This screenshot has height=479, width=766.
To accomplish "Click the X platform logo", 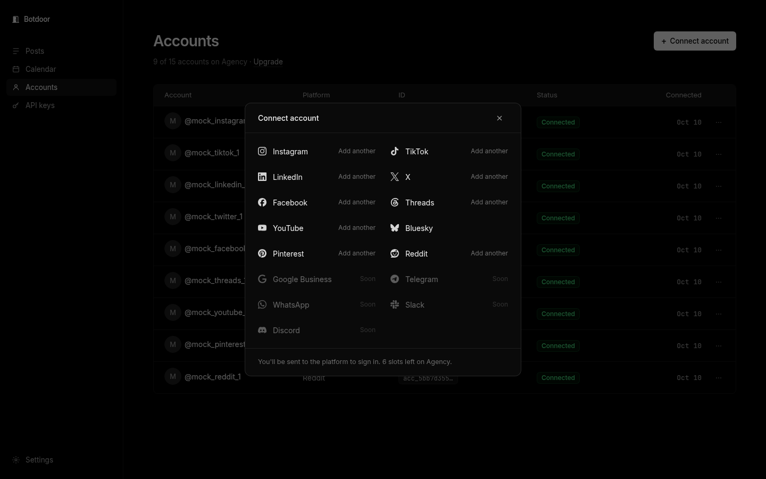I will tap(395, 177).
